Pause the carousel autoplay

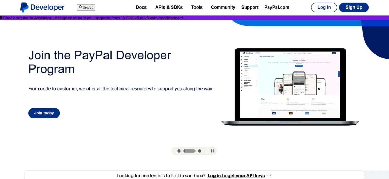click(212, 151)
